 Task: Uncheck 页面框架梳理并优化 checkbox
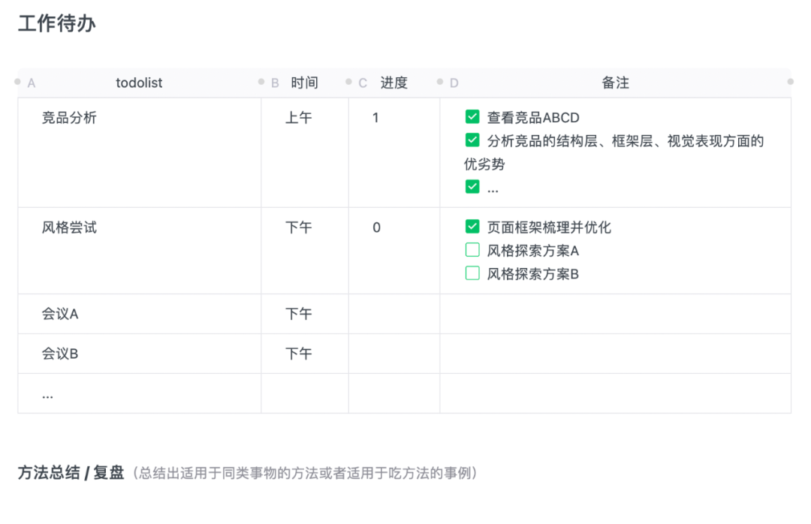[x=472, y=227]
